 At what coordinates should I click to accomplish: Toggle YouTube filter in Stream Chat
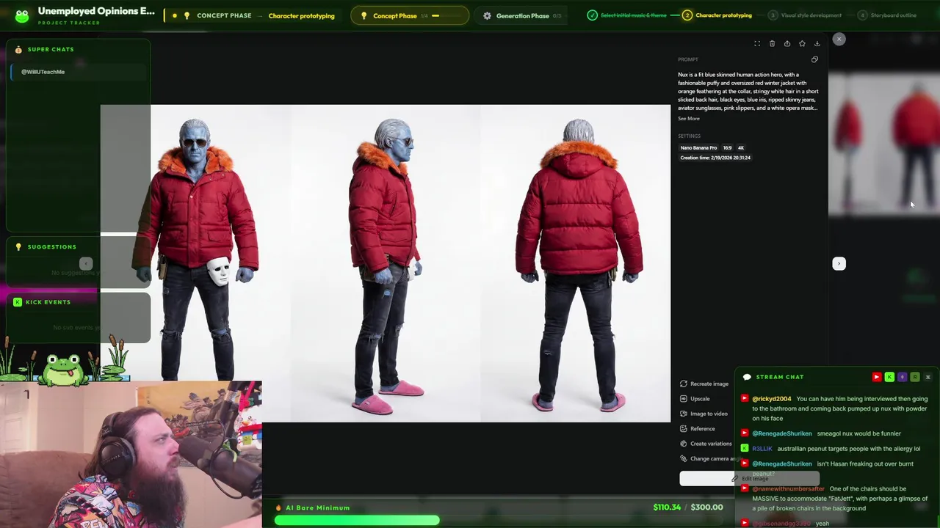click(x=876, y=377)
